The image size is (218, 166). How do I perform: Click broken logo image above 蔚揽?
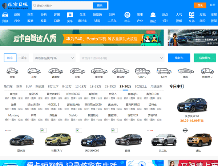coord(114,130)
